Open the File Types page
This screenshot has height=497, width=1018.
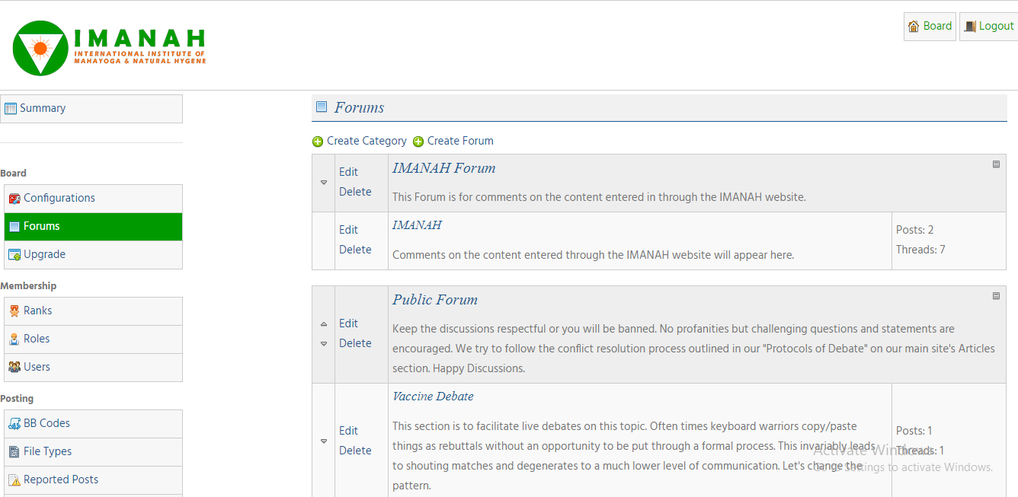tap(93, 451)
